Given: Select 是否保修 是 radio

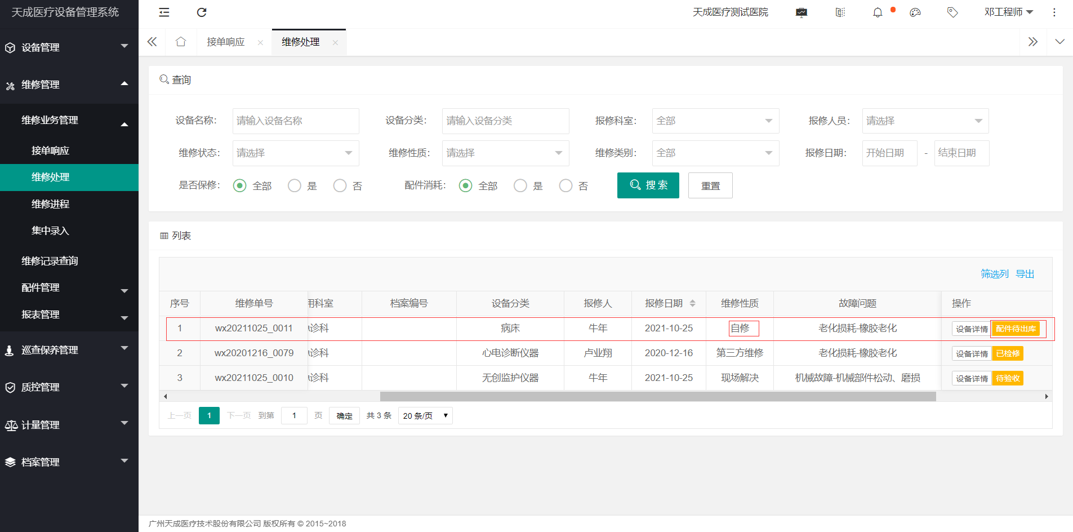Looking at the screenshot, I should point(294,185).
